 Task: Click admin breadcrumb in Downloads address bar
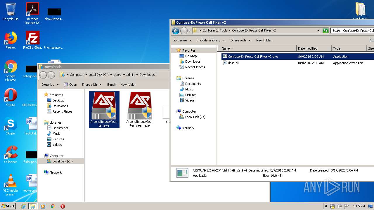[130, 75]
